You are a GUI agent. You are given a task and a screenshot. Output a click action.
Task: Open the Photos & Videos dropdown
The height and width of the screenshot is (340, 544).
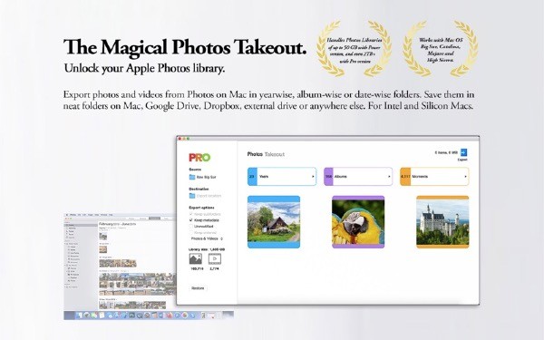click(x=207, y=238)
